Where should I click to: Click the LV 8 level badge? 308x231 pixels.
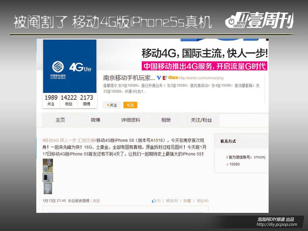click(173, 78)
